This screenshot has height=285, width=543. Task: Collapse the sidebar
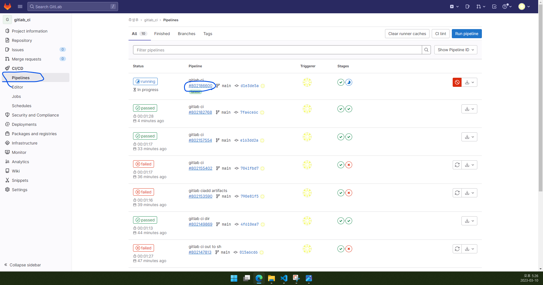(x=22, y=265)
